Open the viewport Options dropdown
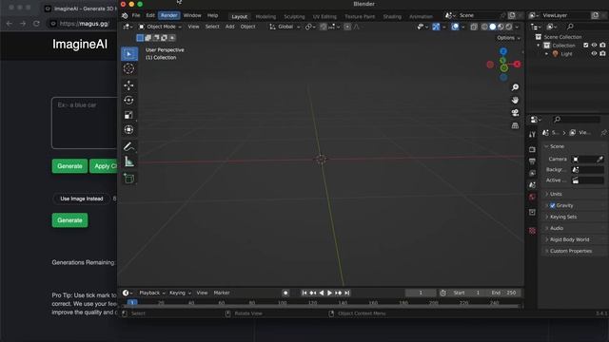 508,38
